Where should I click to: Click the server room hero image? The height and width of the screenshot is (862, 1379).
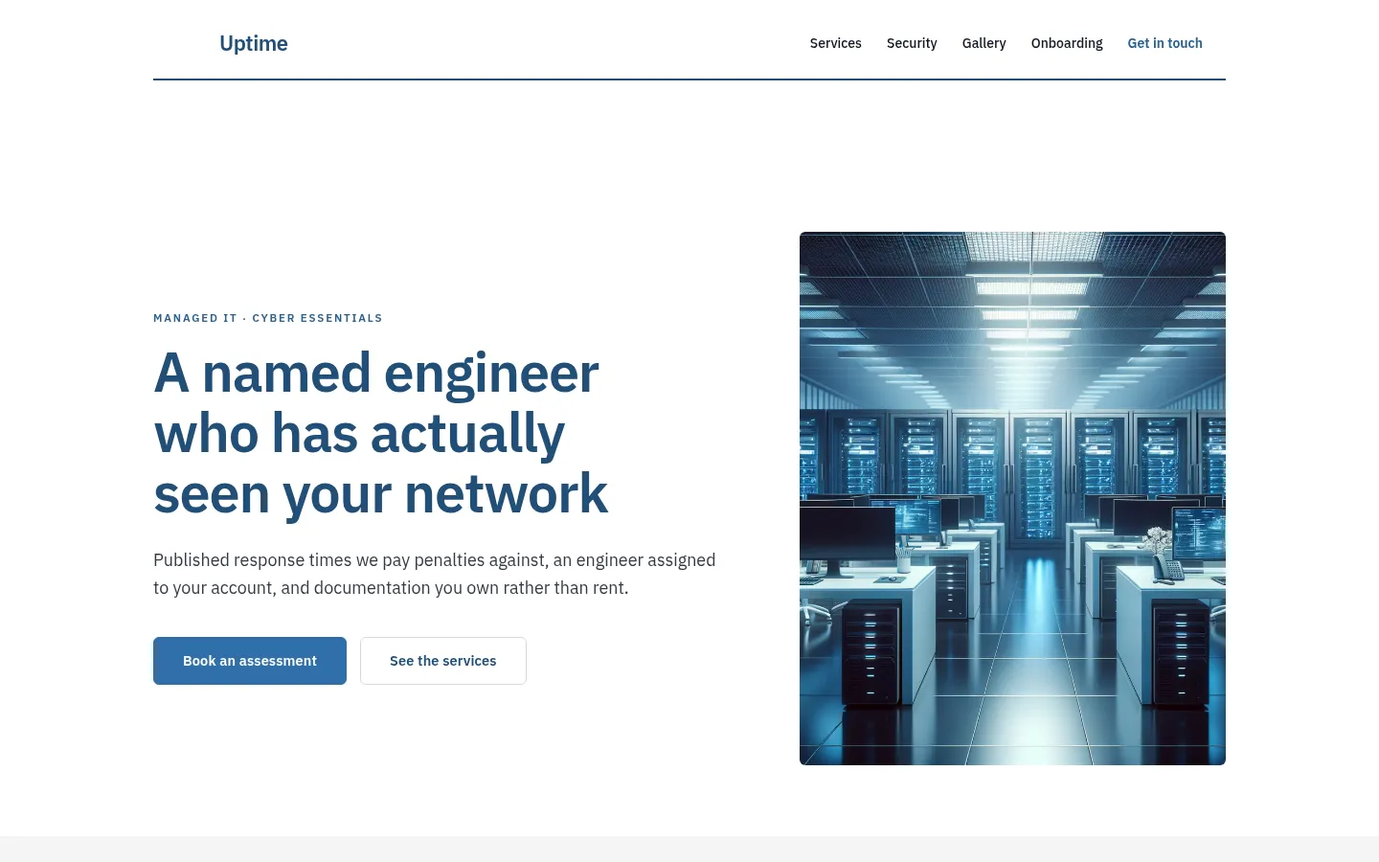click(x=1012, y=498)
